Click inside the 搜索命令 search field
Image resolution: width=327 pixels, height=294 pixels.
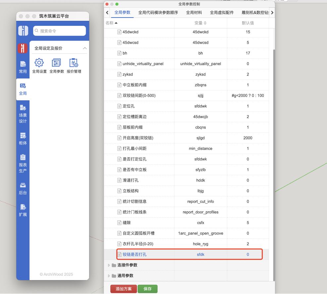(60, 31)
